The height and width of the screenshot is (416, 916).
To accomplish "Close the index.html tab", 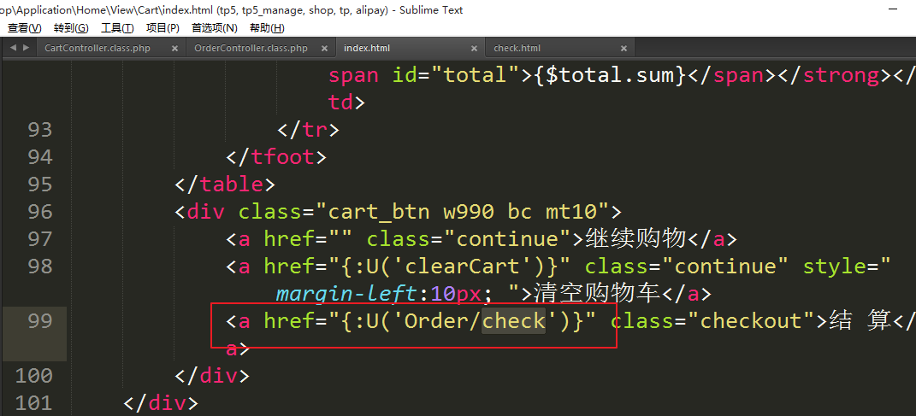I will pyautogui.click(x=475, y=48).
